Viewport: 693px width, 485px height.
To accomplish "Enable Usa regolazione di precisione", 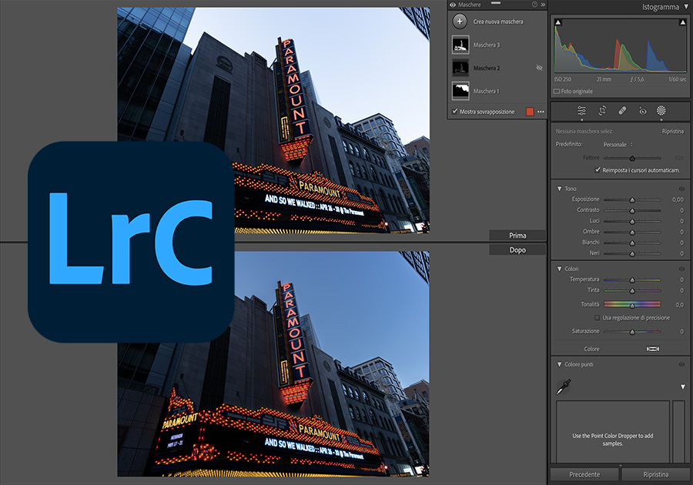I will tap(597, 317).
